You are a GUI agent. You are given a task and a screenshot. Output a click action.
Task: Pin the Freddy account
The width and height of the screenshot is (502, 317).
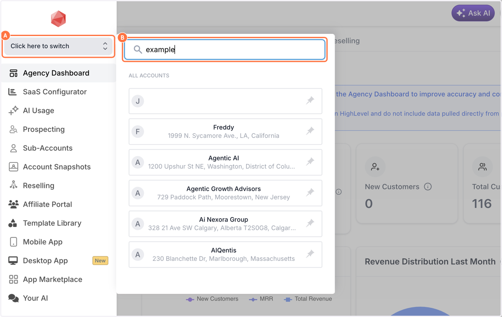point(310,131)
